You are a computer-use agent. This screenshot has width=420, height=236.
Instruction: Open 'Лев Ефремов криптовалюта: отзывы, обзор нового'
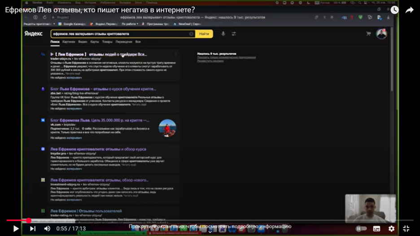pos(99,180)
